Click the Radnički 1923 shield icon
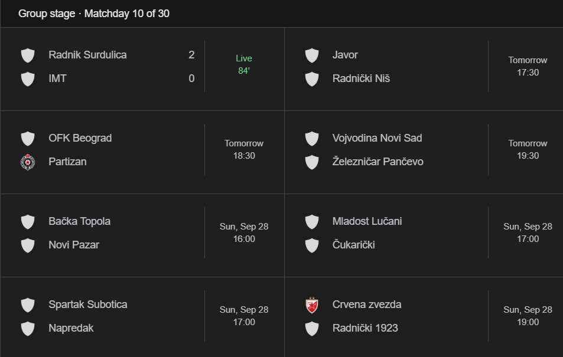The width and height of the screenshot is (563, 357). click(312, 329)
